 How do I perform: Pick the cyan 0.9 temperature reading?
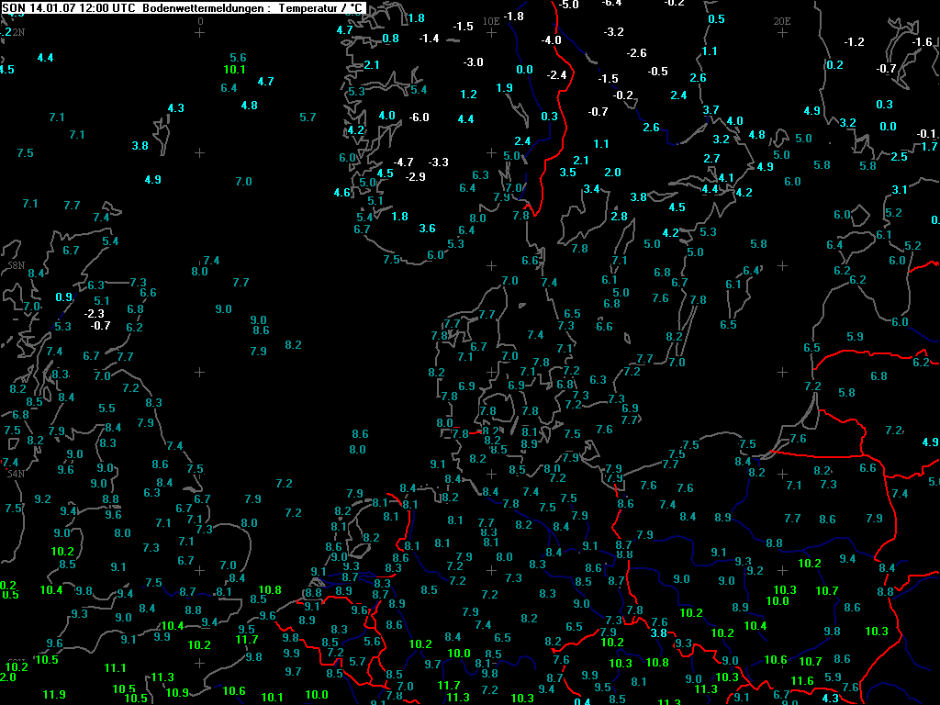click(x=63, y=297)
